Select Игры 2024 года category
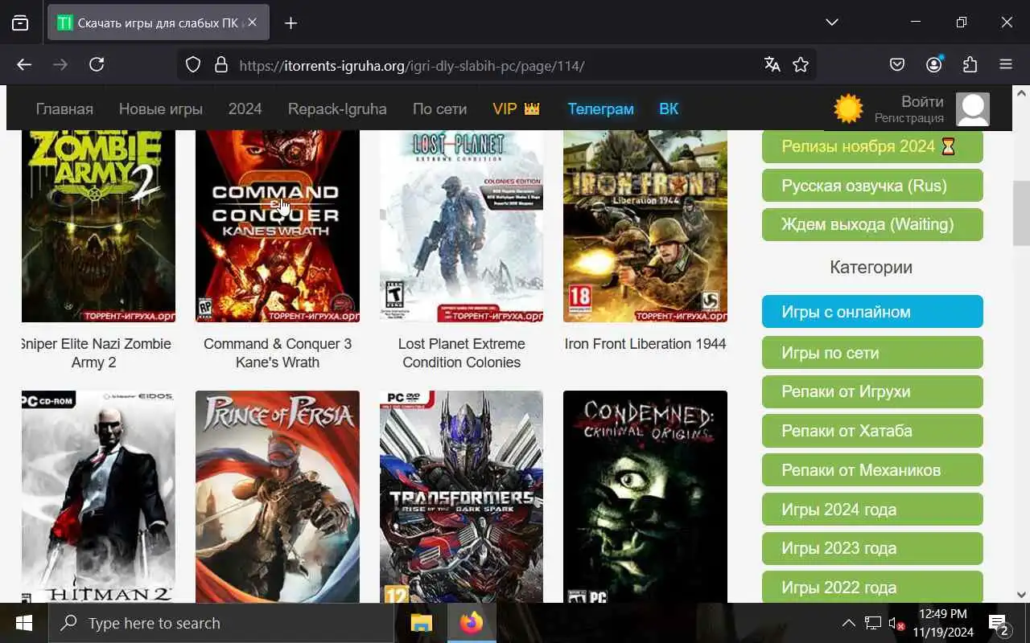Image resolution: width=1030 pixels, height=643 pixels. tap(872, 510)
